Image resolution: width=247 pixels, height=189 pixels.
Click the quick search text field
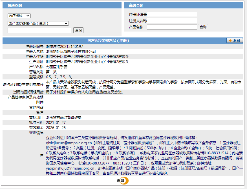click(39, 30)
